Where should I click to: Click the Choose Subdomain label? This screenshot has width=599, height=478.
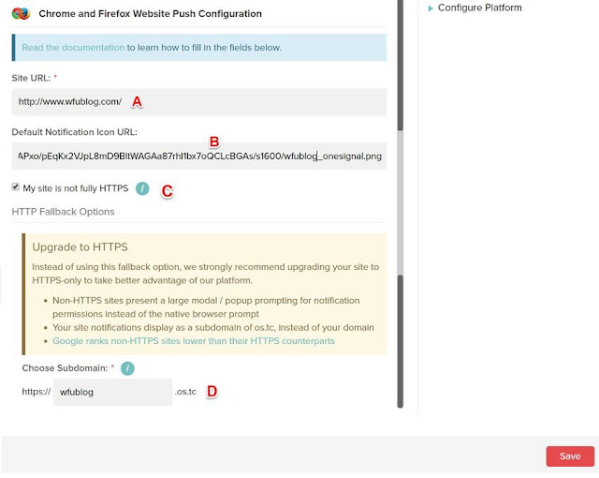click(65, 368)
